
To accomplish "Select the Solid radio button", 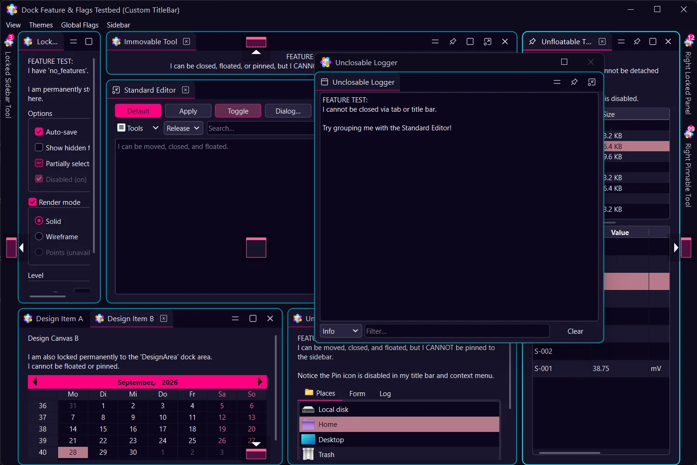I will [x=39, y=221].
